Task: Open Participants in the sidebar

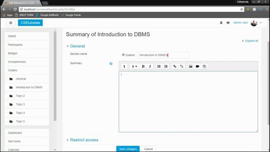Action: [27, 45]
